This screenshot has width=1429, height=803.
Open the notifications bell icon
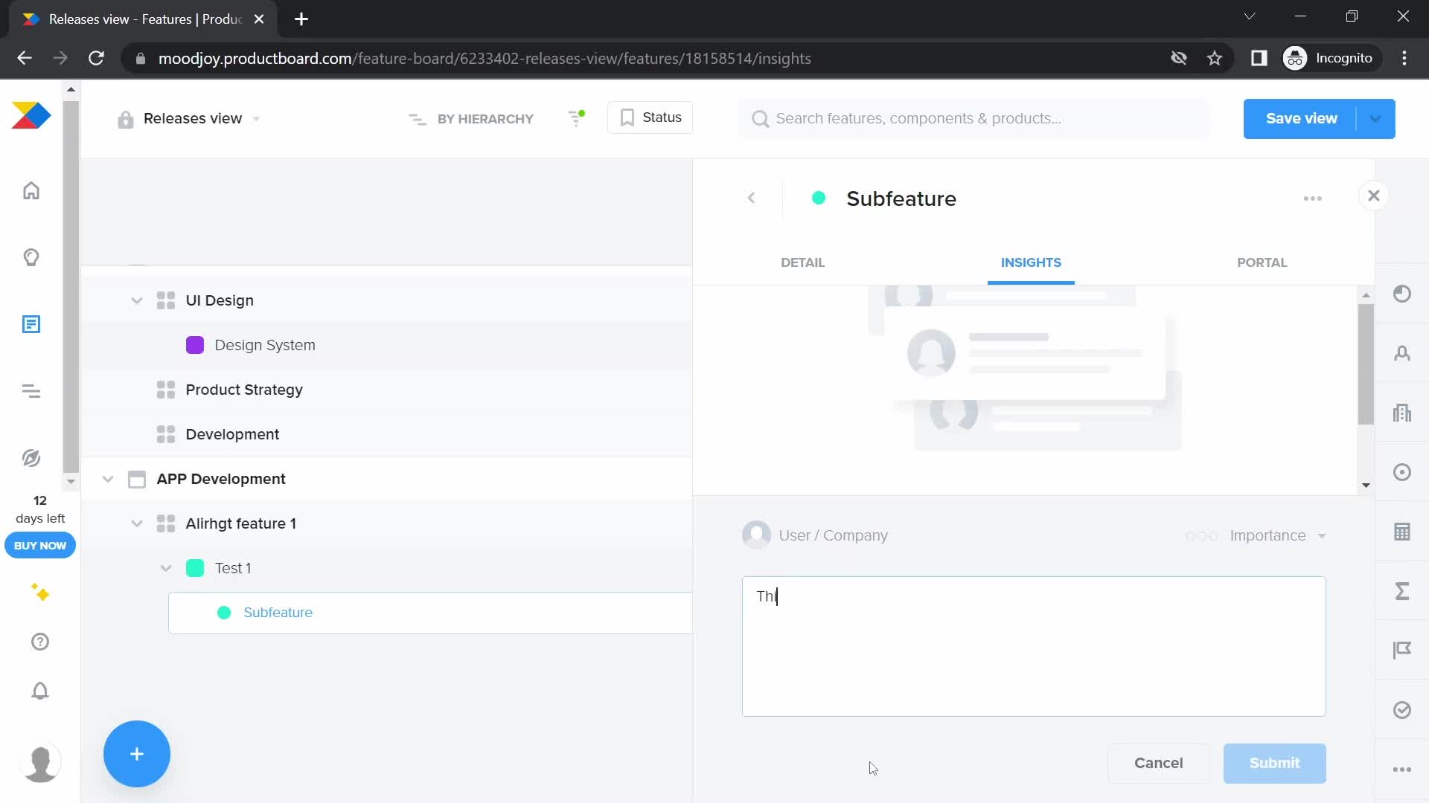click(x=40, y=691)
